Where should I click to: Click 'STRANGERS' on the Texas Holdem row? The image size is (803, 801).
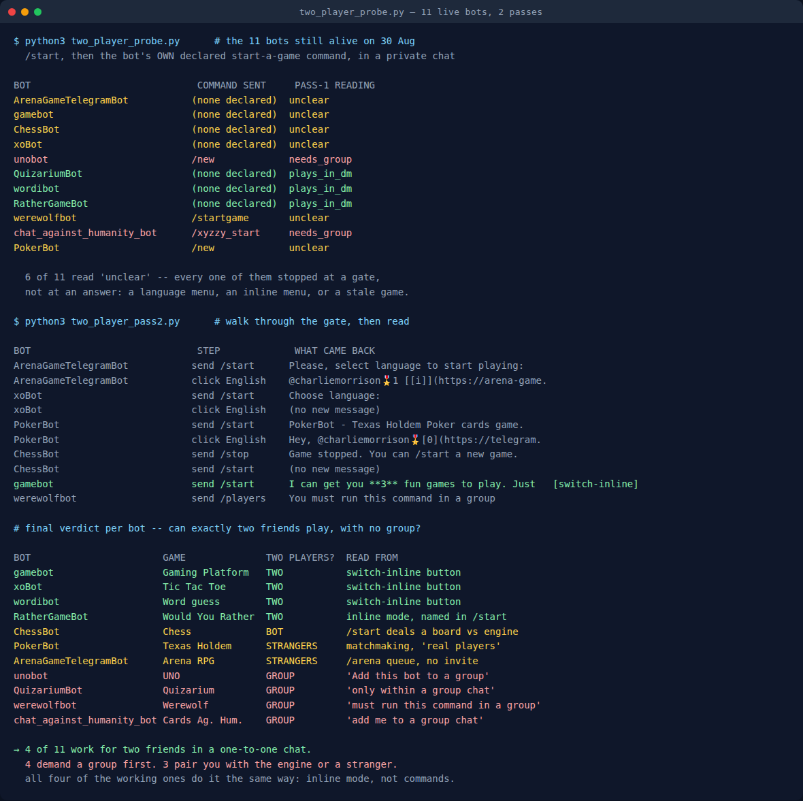pyautogui.click(x=291, y=646)
